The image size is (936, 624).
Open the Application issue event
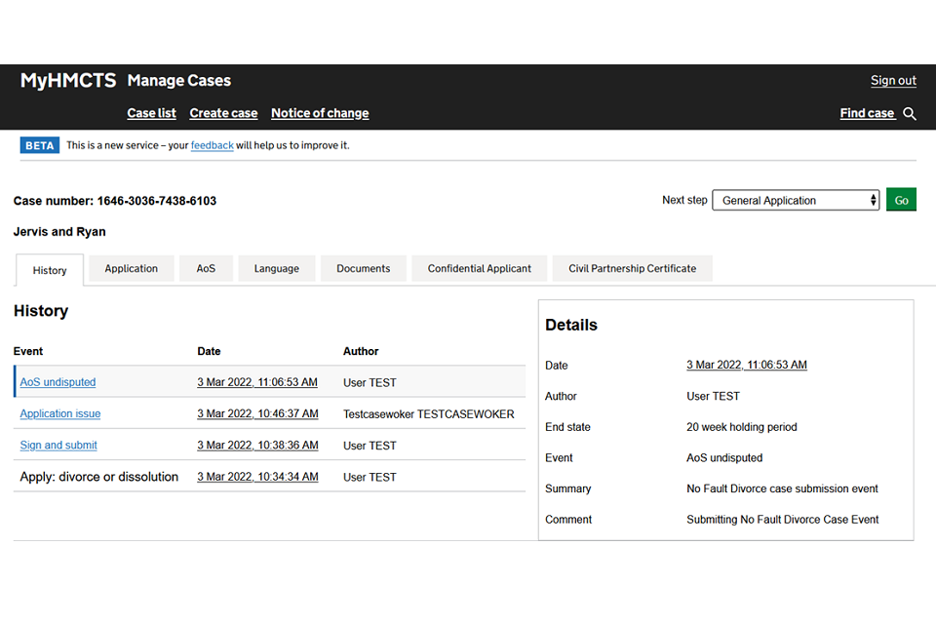[60, 413]
